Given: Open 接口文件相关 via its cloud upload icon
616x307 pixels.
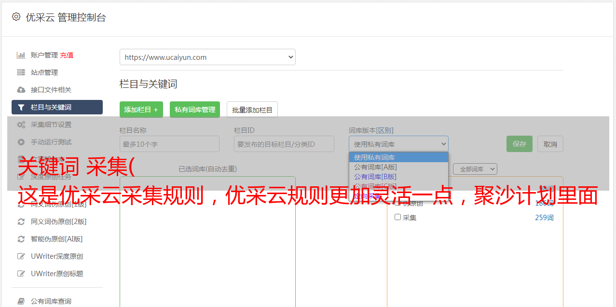Looking at the screenshot, I should (x=21, y=90).
